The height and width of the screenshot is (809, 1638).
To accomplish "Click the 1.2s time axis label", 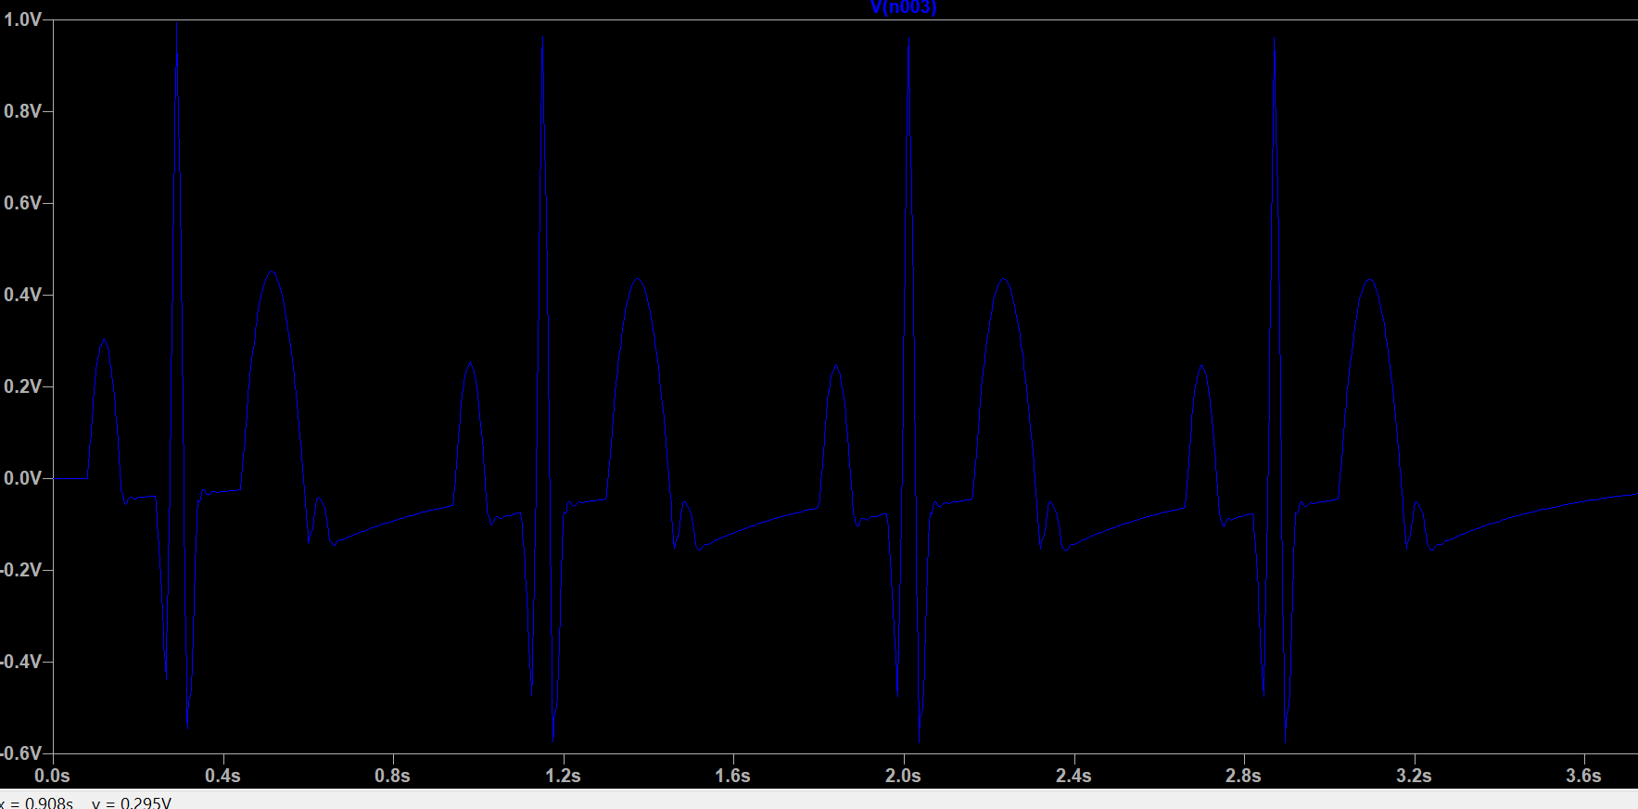I will coord(563,776).
